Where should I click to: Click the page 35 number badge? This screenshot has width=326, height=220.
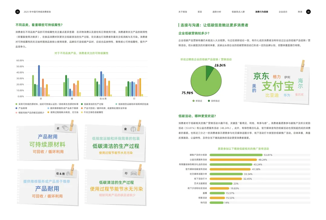click(x=18, y=12)
